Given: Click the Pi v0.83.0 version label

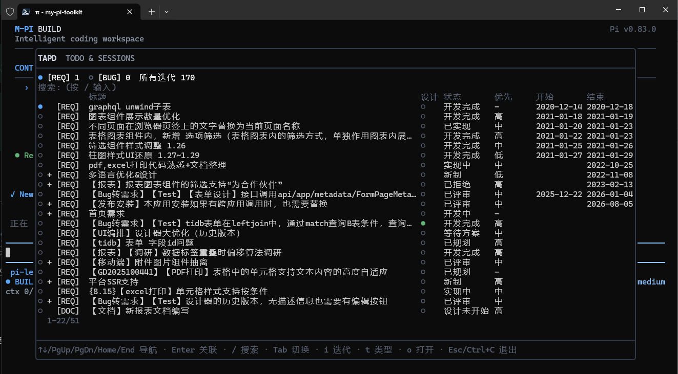Looking at the screenshot, I should (633, 29).
